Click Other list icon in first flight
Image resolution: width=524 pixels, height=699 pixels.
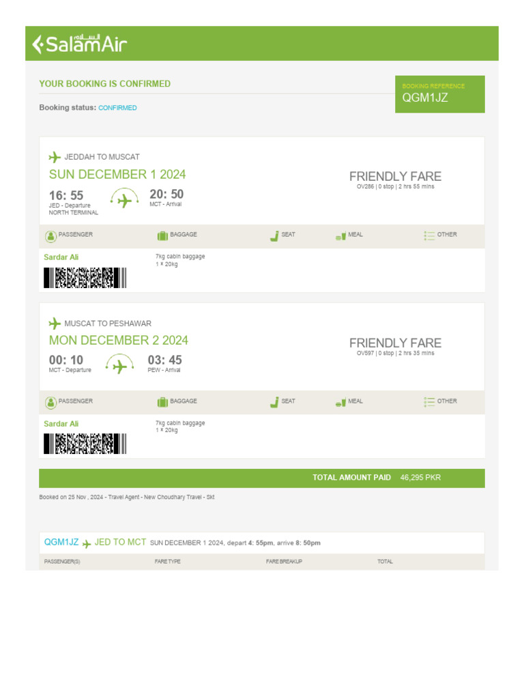(429, 236)
